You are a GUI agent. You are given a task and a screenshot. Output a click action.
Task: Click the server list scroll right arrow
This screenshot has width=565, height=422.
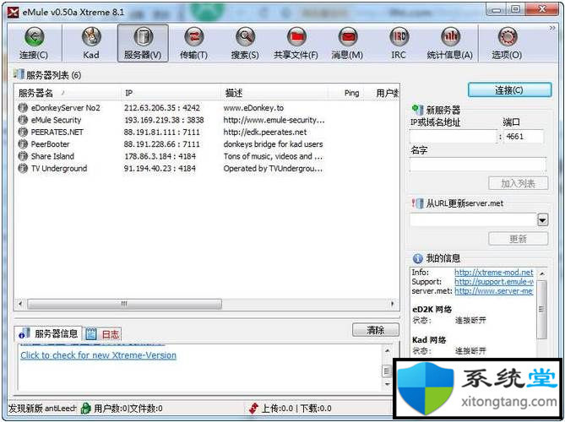(393, 304)
